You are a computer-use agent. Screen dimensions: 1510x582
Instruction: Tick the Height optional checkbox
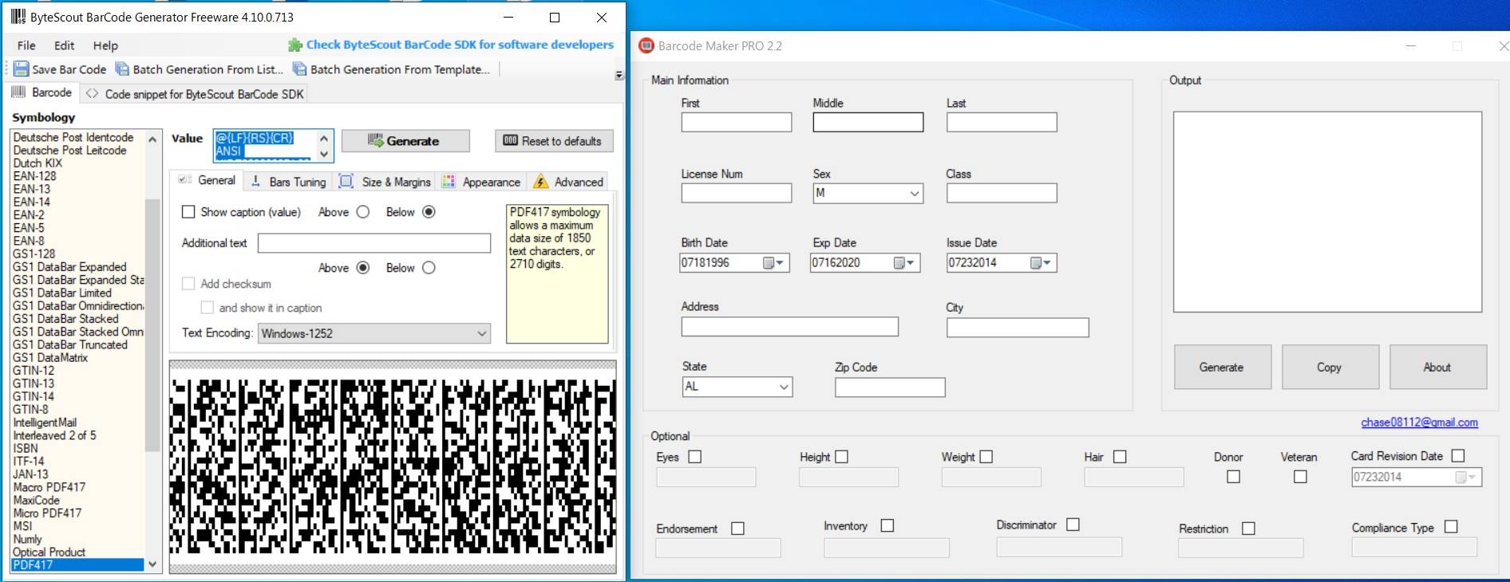[841, 457]
